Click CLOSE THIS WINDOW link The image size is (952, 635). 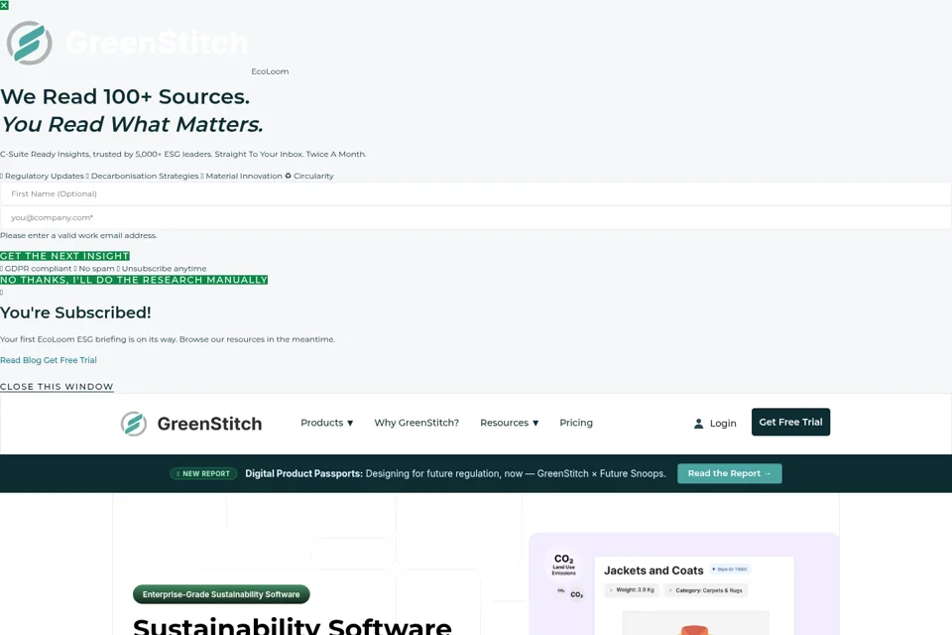tap(57, 387)
